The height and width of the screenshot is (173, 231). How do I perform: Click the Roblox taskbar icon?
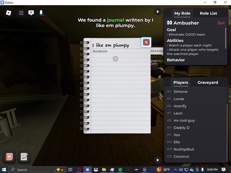(87, 170)
